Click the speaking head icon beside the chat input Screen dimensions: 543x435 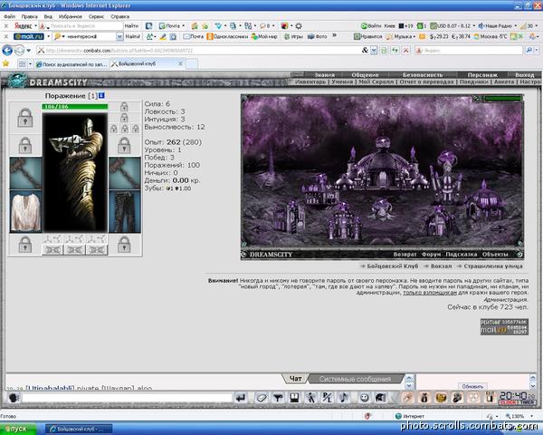(14, 398)
